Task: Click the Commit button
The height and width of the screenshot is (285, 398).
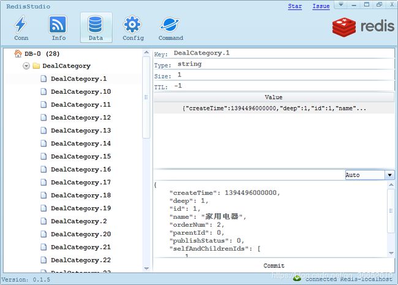Action: (274, 266)
